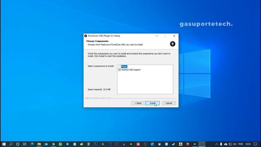This screenshot has width=261, height=147.
Task: Open Task View on the taskbar
Action: click(24, 144)
